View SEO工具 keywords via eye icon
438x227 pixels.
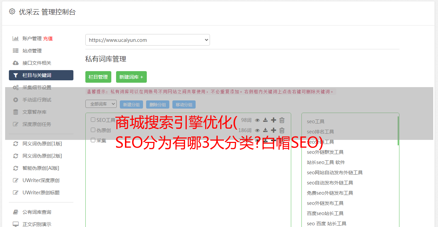pos(257,120)
